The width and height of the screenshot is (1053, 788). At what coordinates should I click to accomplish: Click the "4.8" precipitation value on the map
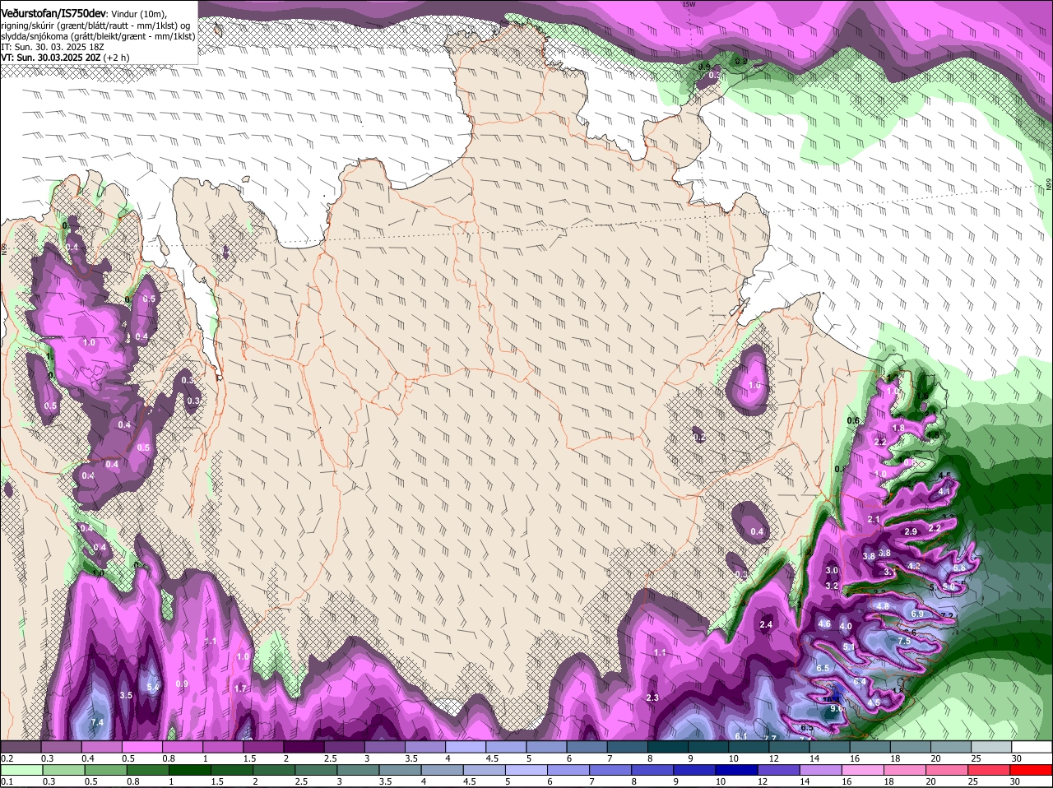(883, 606)
